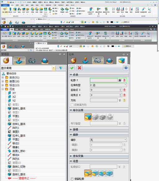This screenshot has width=159, height=181.
Task: Confirm extrude with green checkmark button
Action: (x=72, y=68)
